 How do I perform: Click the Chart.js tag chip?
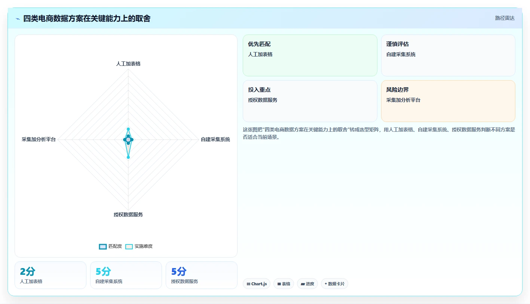coord(257,284)
